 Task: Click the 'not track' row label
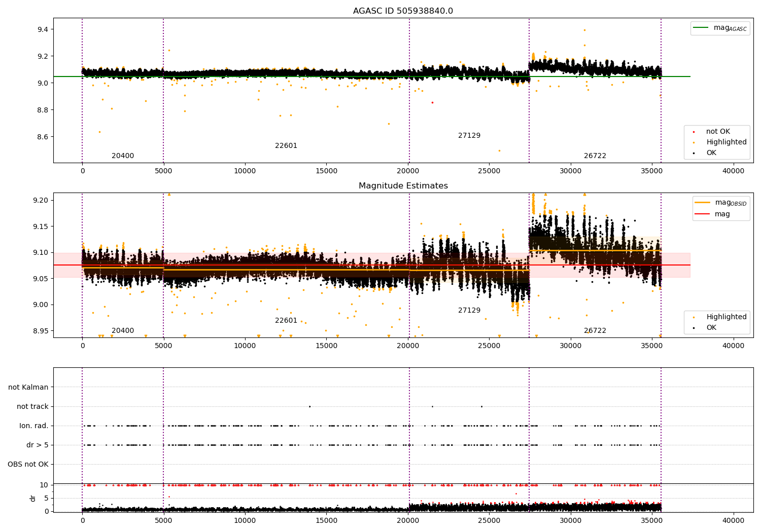(x=32, y=407)
